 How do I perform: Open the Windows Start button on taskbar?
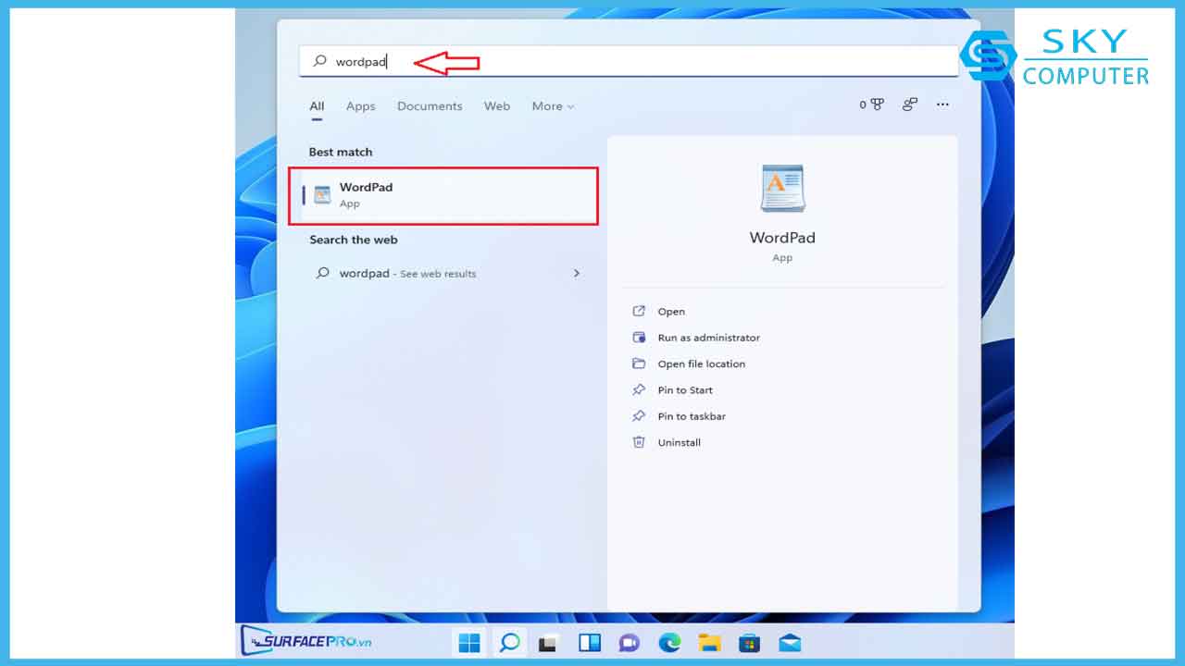pyautogui.click(x=469, y=642)
